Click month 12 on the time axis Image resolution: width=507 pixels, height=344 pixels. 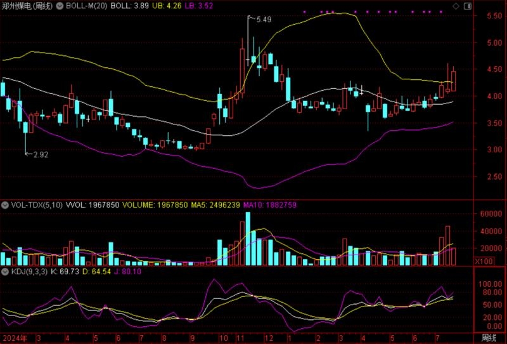(x=269, y=338)
